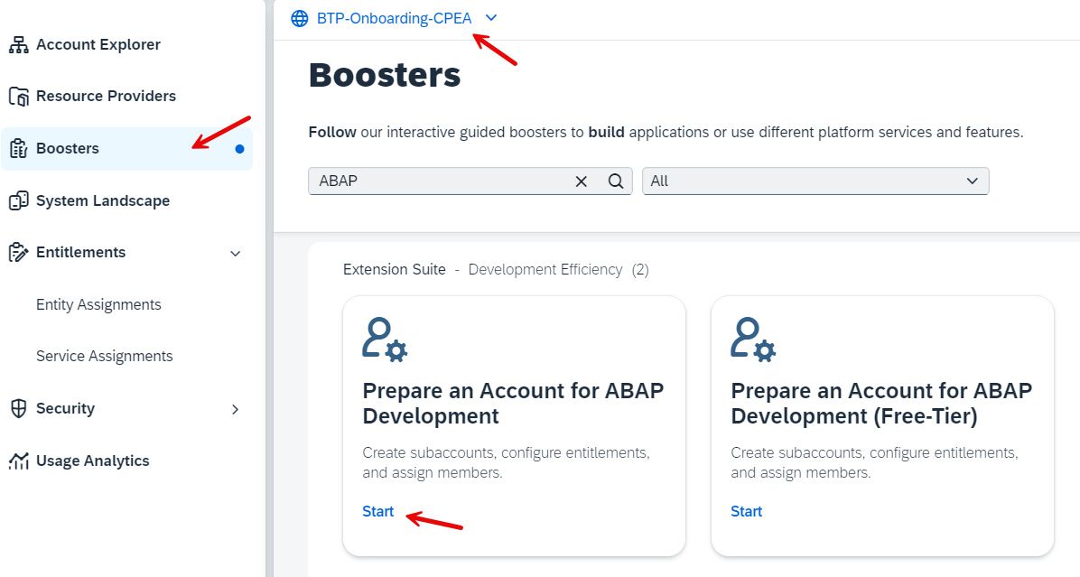The image size is (1080, 577).
Task: Click the Entitlements pencil icon
Action: 19,253
